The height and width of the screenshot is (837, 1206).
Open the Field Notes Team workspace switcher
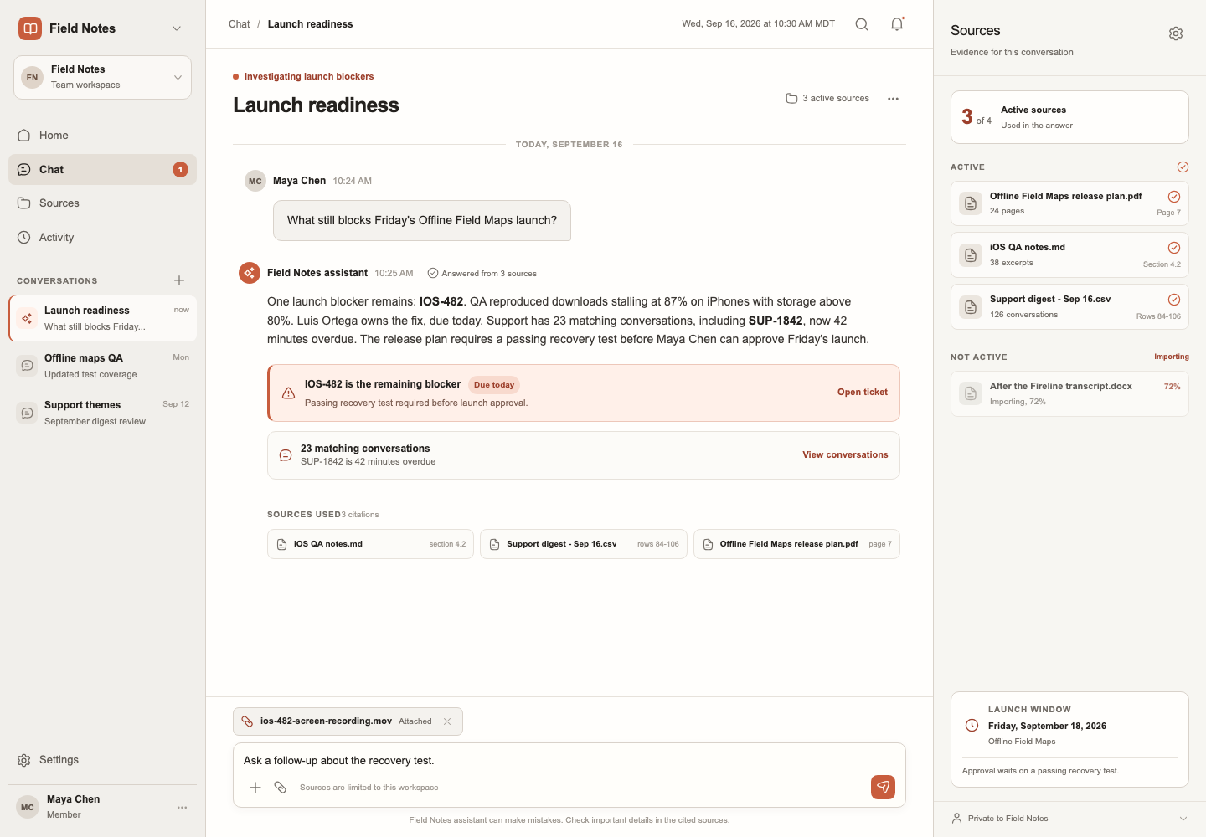pyautogui.click(x=102, y=77)
